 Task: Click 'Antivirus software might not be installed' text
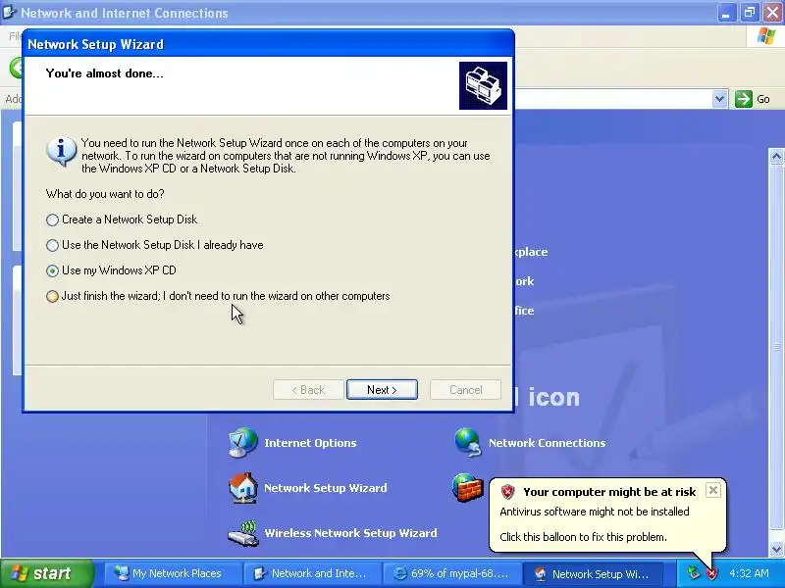click(595, 512)
